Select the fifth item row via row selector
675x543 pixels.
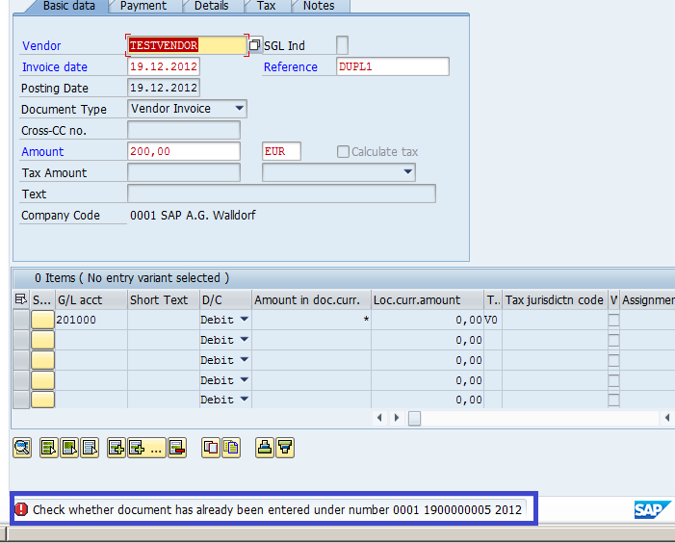21,400
